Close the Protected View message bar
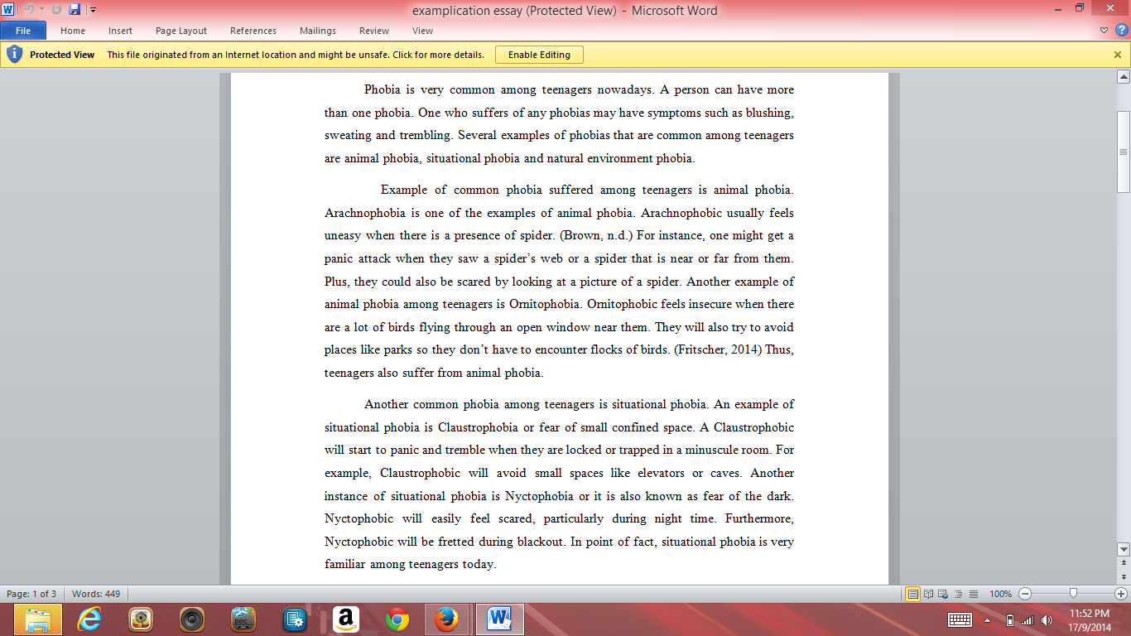The image size is (1131, 636). (x=1118, y=55)
